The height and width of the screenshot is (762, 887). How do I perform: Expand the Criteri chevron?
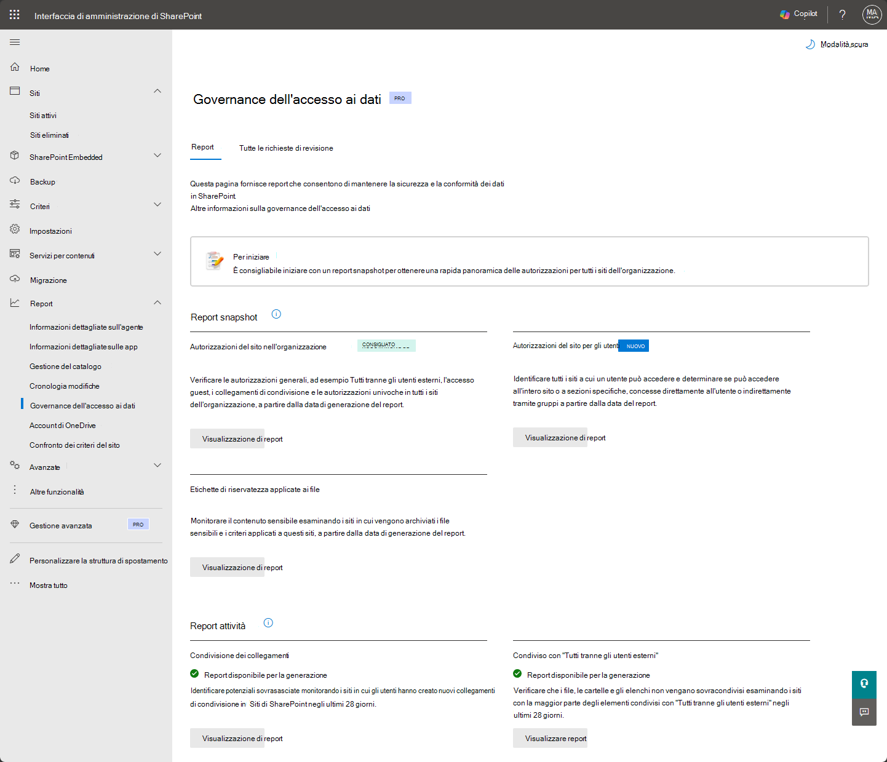tap(157, 204)
